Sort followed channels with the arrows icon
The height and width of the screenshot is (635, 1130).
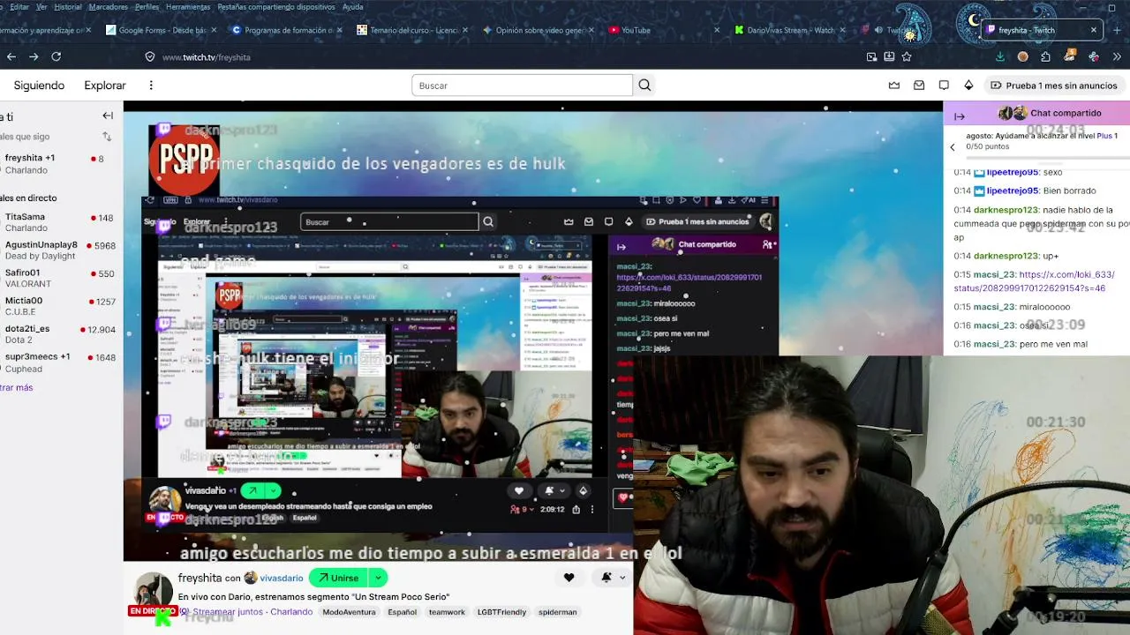pos(107,137)
